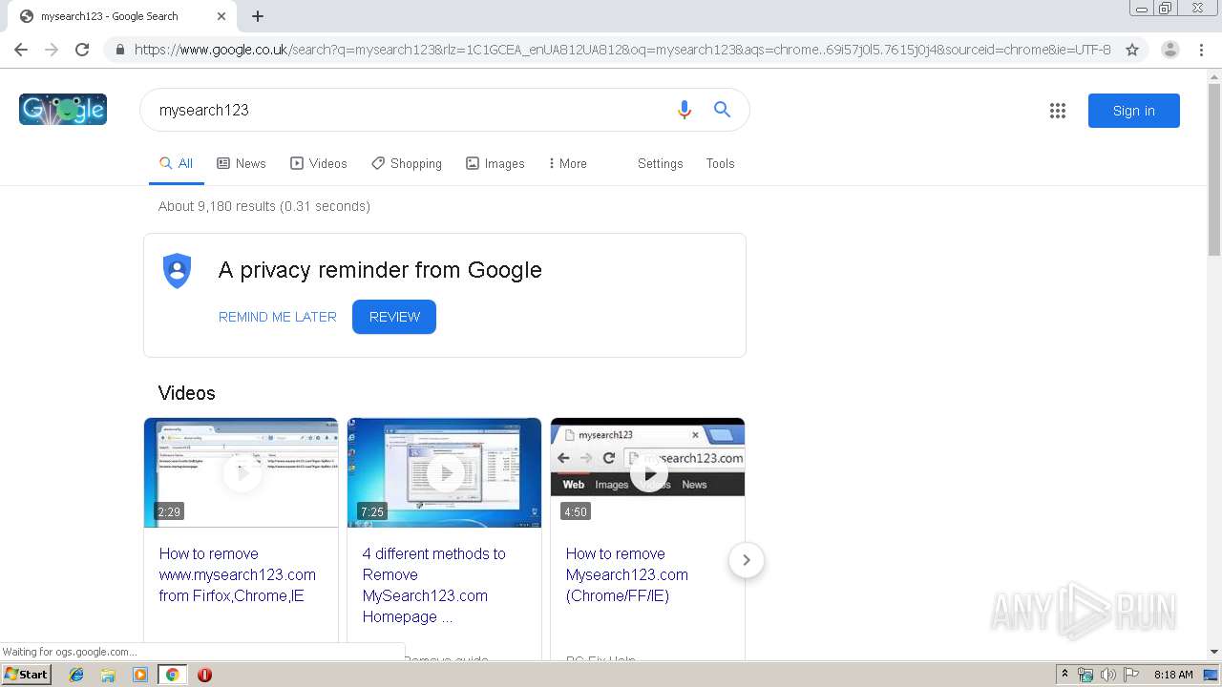Open search Settings
Screen dimensions: 1222x687
[661, 163]
